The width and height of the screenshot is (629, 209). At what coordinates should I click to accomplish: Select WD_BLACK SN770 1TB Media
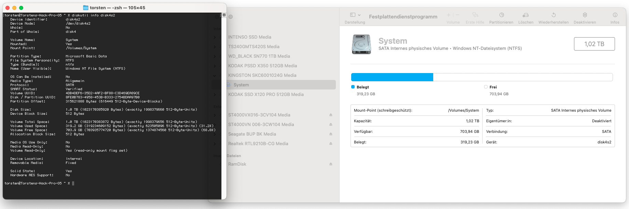click(x=259, y=56)
